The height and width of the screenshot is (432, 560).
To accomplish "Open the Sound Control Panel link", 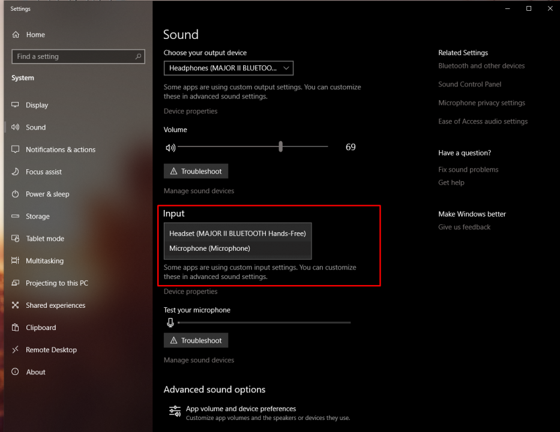I will pyautogui.click(x=469, y=85).
